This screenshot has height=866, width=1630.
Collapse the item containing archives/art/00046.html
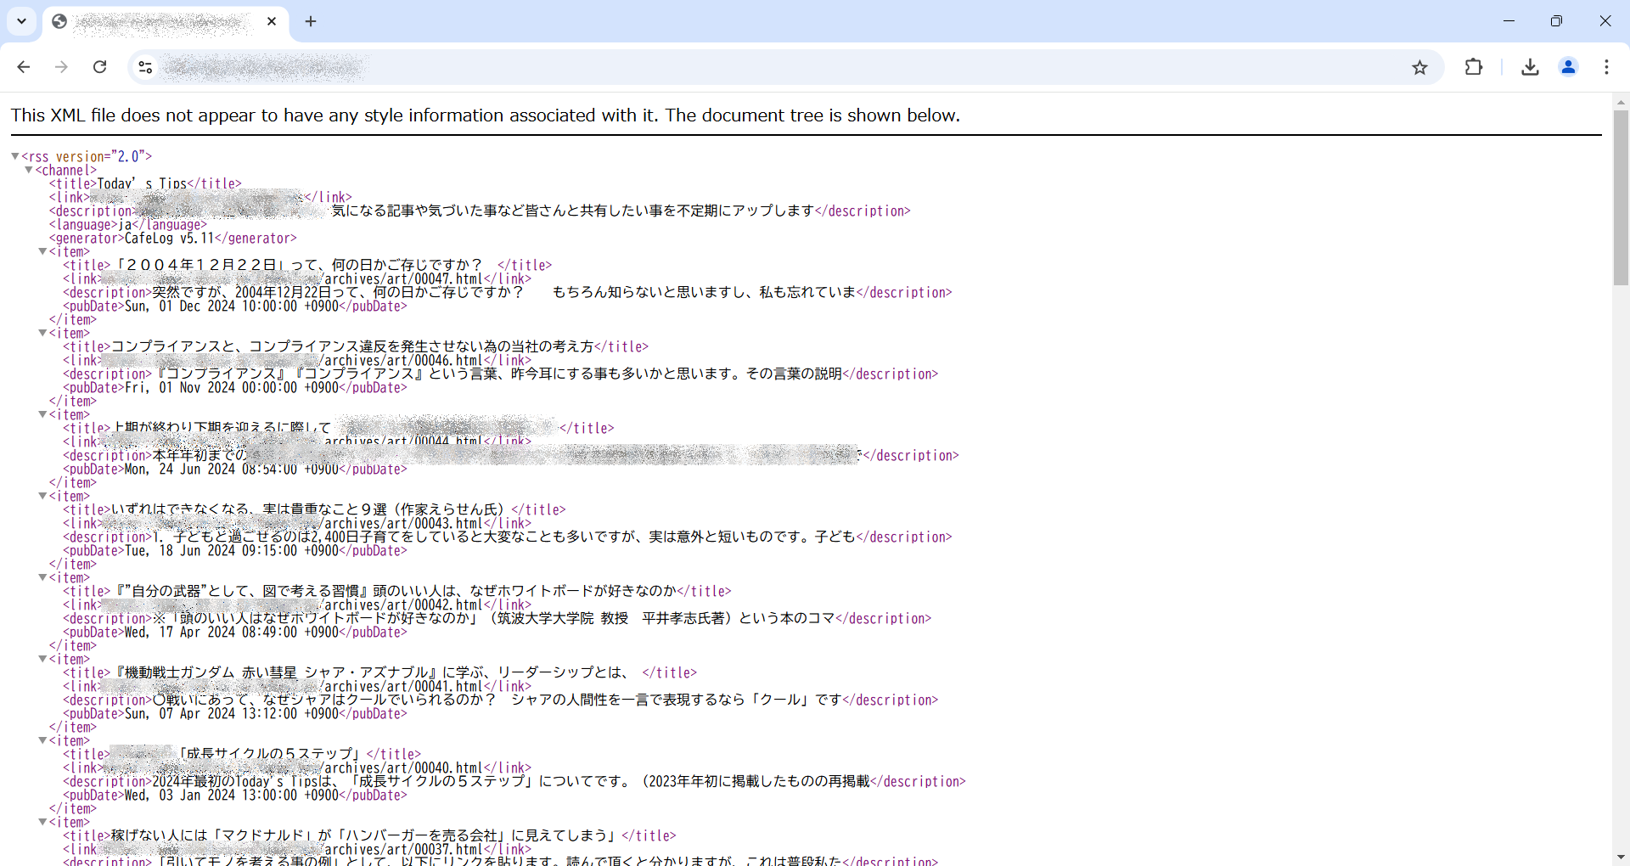click(x=42, y=333)
